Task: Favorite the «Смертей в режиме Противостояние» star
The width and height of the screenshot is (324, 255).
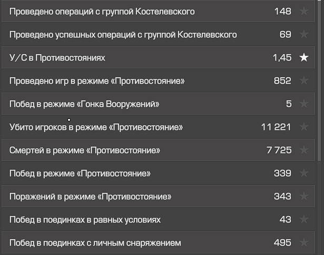Action: coord(304,150)
